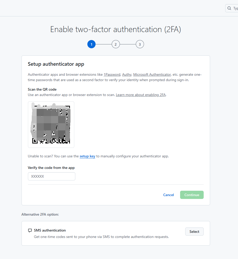Go to step 2 in progress indicator
Viewport: 238px width, 259px height.
coord(116,44)
